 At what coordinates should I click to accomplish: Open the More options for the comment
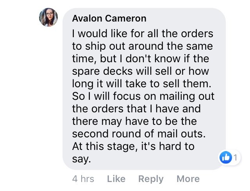(188, 179)
